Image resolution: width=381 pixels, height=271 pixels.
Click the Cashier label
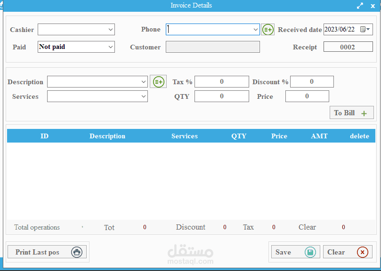click(22, 30)
